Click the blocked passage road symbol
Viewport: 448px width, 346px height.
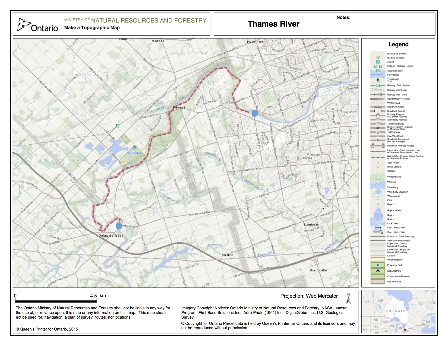pos(378,140)
